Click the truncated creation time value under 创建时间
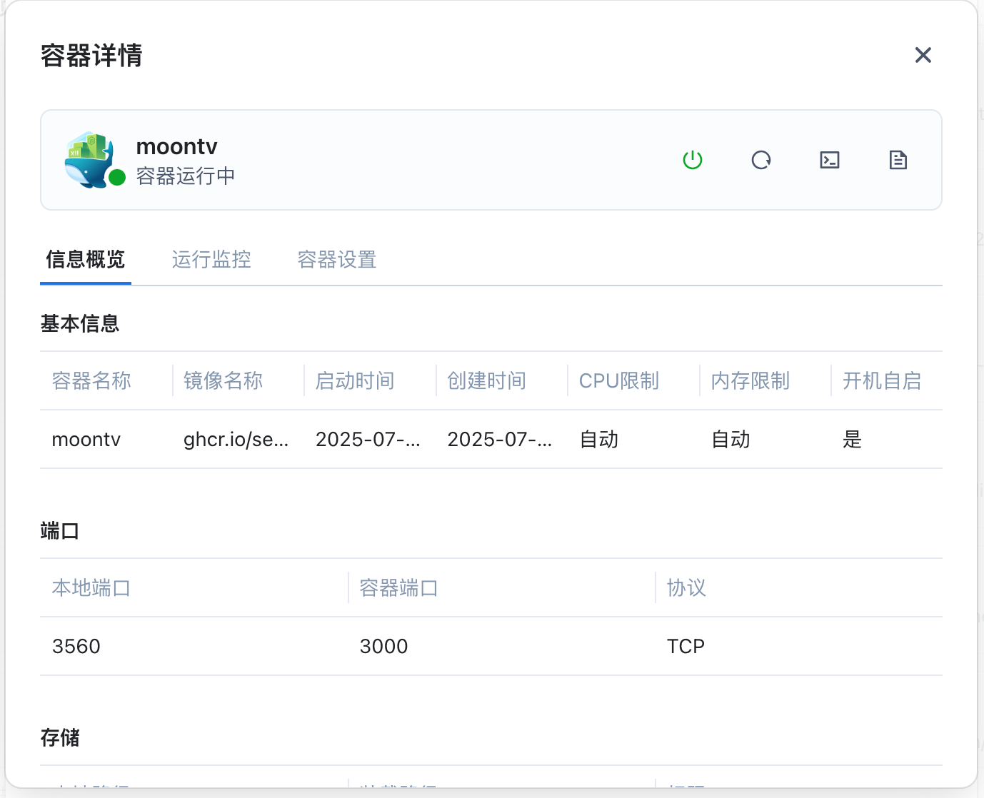 tap(499, 440)
